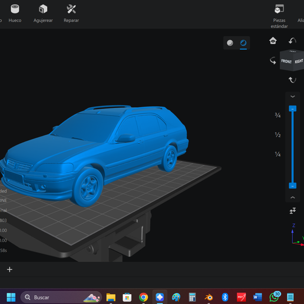This screenshot has width=304, height=304.
Task: Add new item with plus button
Action: point(9,269)
